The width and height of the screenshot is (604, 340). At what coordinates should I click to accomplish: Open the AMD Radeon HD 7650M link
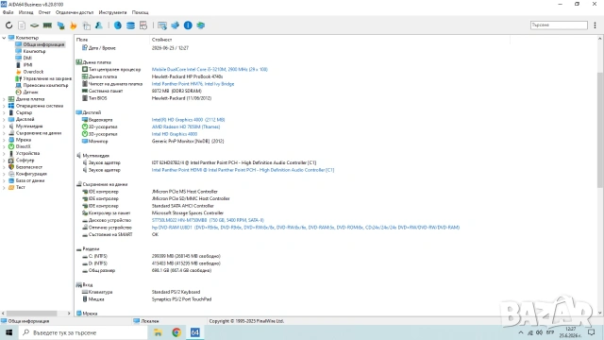(186, 127)
